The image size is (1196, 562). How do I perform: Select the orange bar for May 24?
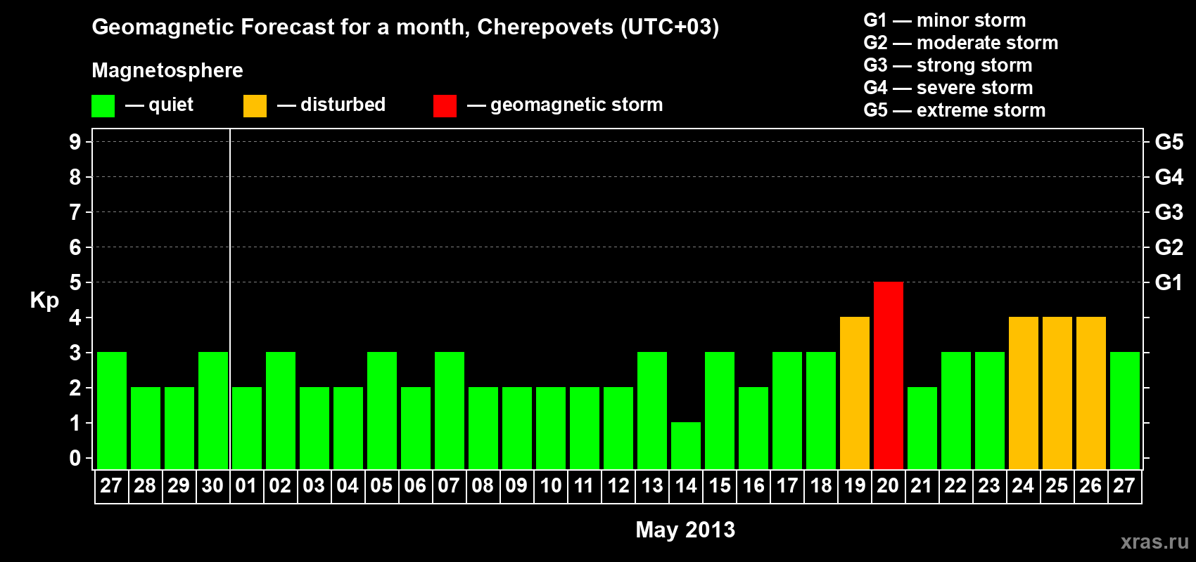1024,393
